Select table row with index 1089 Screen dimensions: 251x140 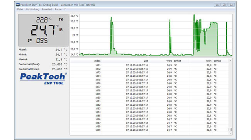[149, 130]
